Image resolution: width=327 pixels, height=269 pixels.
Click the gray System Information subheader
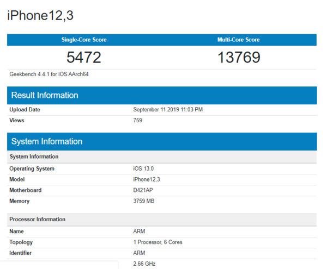point(162,157)
